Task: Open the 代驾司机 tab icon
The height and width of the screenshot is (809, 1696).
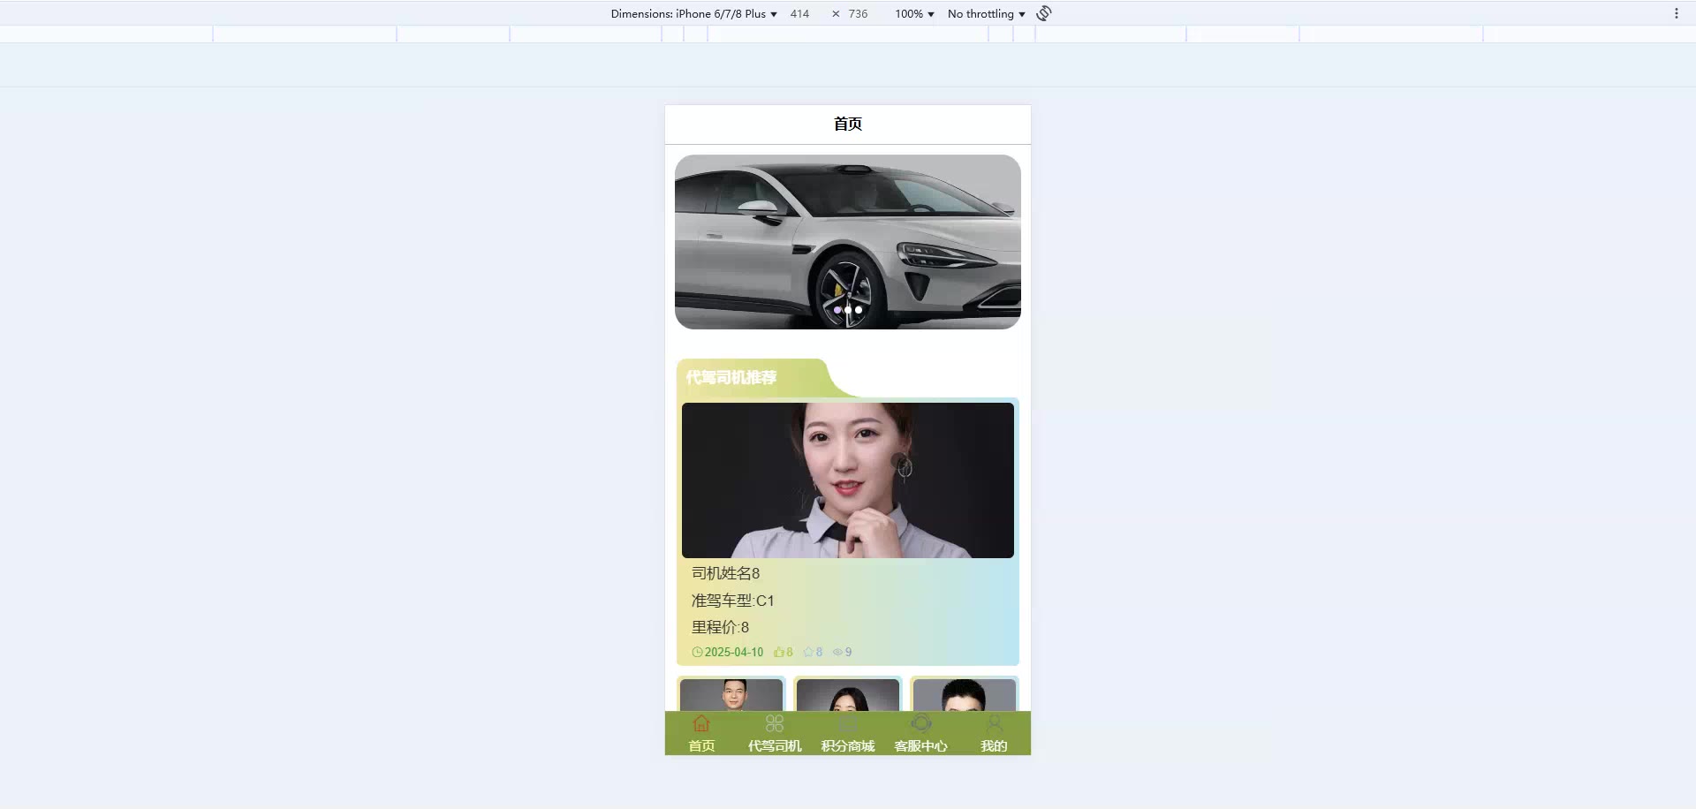Action: click(775, 724)
